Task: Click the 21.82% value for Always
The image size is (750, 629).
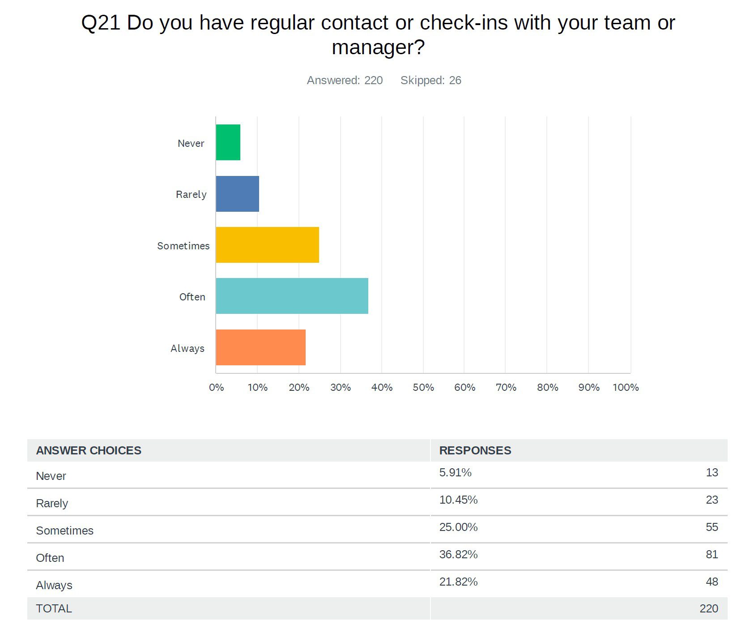Action: (458, 582)
